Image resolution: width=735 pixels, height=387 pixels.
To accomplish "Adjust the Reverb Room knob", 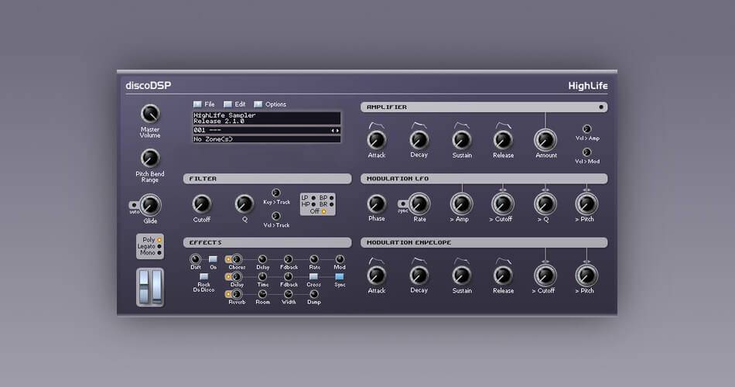I will point(262,295).
